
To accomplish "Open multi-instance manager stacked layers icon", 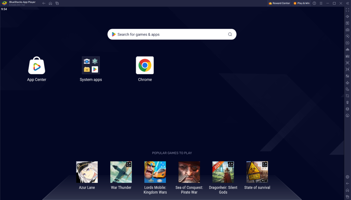I will pyautogui.click(x=348, y=109).
